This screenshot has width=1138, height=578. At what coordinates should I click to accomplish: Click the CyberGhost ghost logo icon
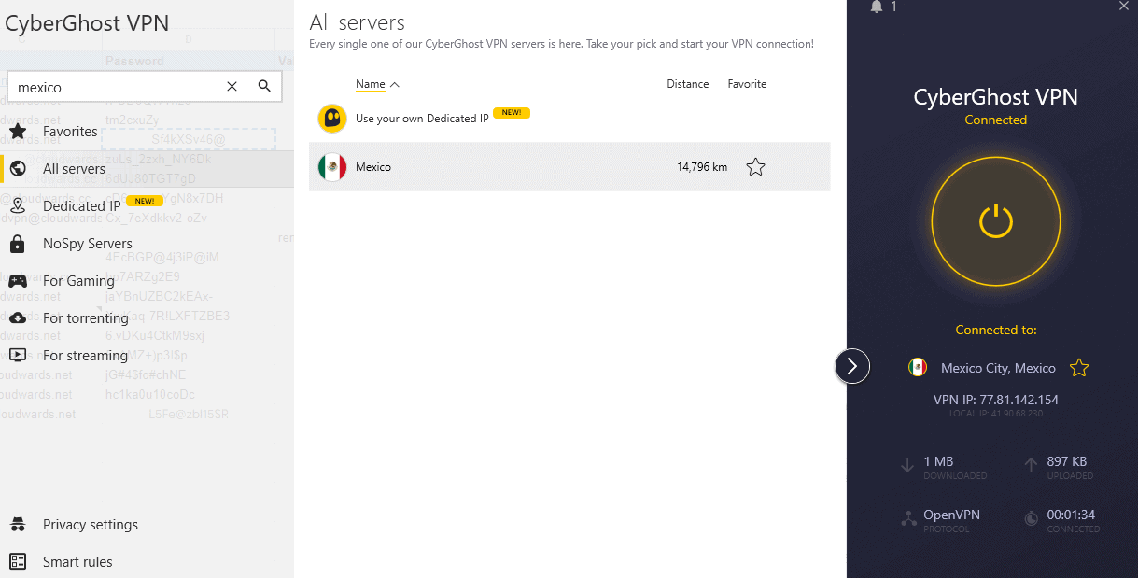click(x=332, y=119)
